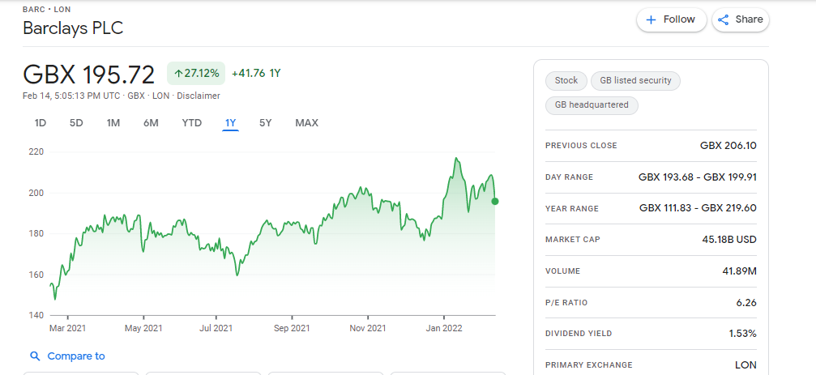The height and width of the screenshot is (375, 816).
Task: Click the PREVIOUS CLOSE label
Action: (581, 146)
